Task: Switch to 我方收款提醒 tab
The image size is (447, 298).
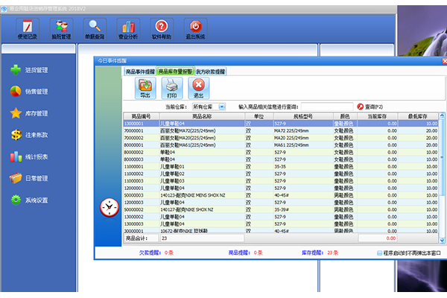Action: coord(211,72)
